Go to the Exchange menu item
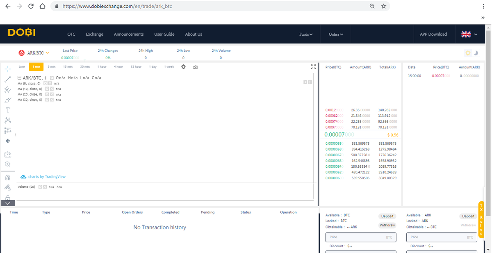 pos(94,34)
